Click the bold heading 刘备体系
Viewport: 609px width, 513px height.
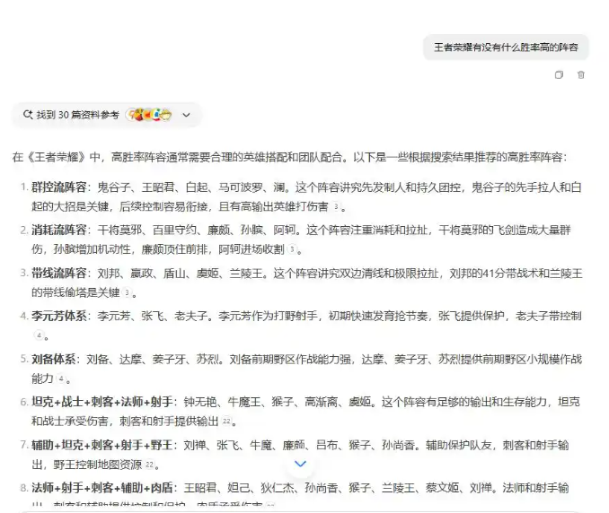[54, 359]
